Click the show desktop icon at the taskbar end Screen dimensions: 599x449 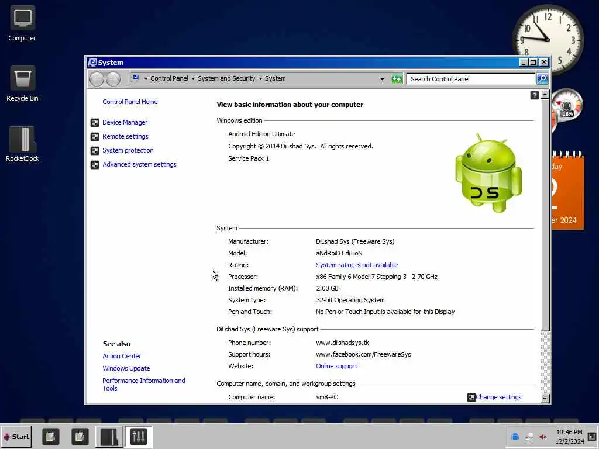(x=592, y=436)
